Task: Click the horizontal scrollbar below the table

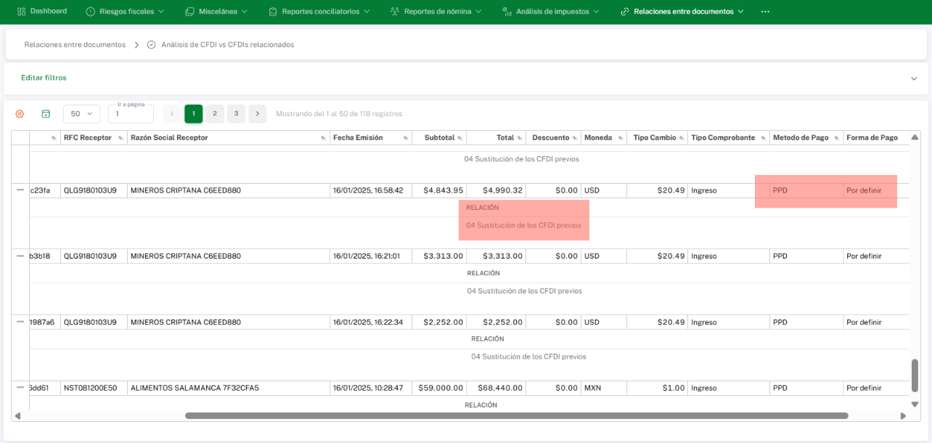Action: coord(516,416)
